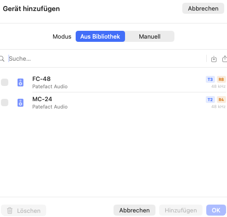Click the magnifying glass search icon
Image resolution: width=227 pixels, height=217 pixels.
click(x=2, y=59)
